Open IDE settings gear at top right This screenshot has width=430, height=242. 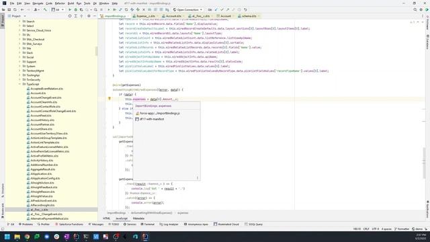pyautogui.click(x=421, y=9)
